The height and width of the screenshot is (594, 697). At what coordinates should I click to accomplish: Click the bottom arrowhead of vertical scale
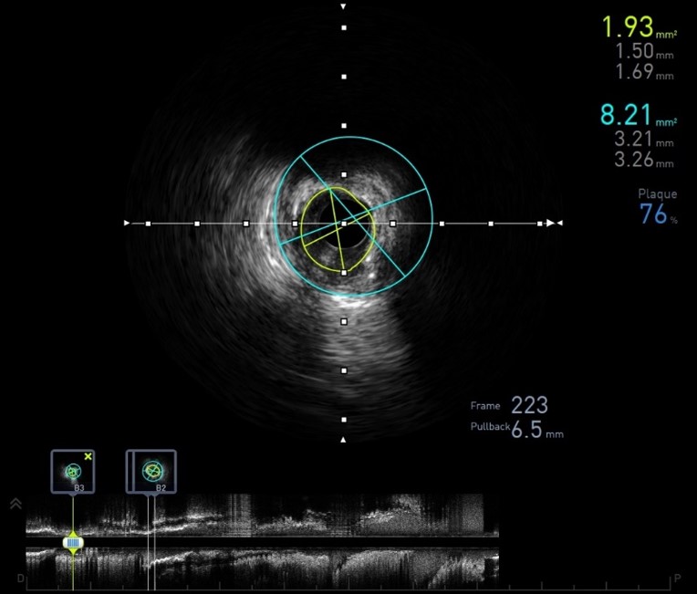pos(344,441)
